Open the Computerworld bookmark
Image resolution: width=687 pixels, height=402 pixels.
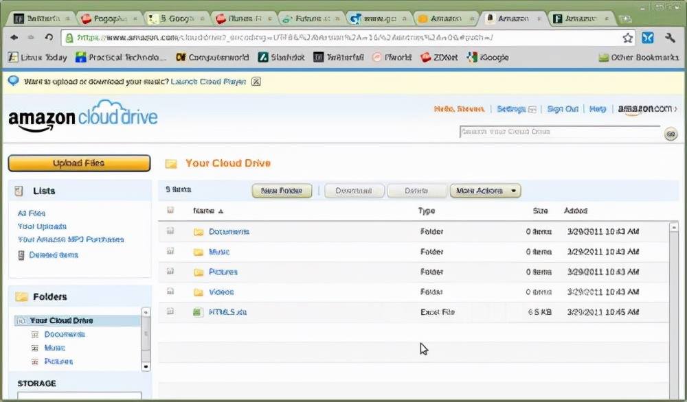212,58
